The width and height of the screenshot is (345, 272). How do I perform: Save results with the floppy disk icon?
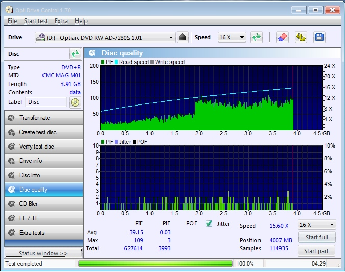[x=319, y=37]
